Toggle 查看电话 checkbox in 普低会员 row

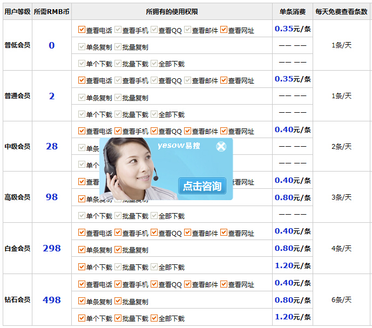point(82,30)
